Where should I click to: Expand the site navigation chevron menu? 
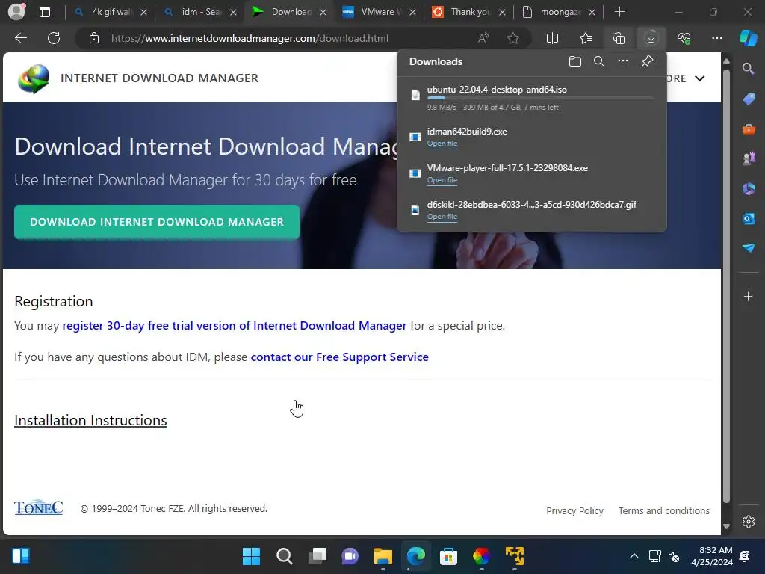(699, 78)
